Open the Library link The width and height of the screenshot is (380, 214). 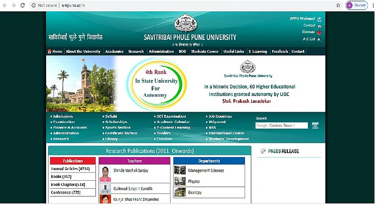click(x=111, y=139)
